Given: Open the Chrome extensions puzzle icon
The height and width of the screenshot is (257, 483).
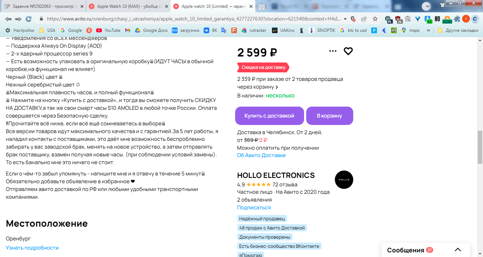Looking at the screenshot, I should 457,19.
